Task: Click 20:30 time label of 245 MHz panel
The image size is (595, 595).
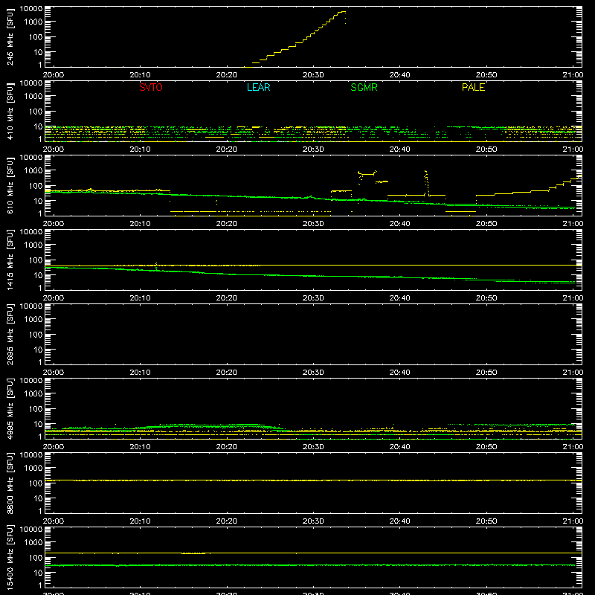Action: point(313,75)
